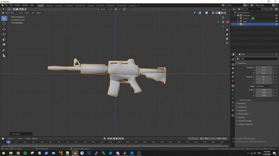Viewport: 279px width, 156px height.
Task: Hide the M4 object in outliner
Action: (x=276, y=24)
